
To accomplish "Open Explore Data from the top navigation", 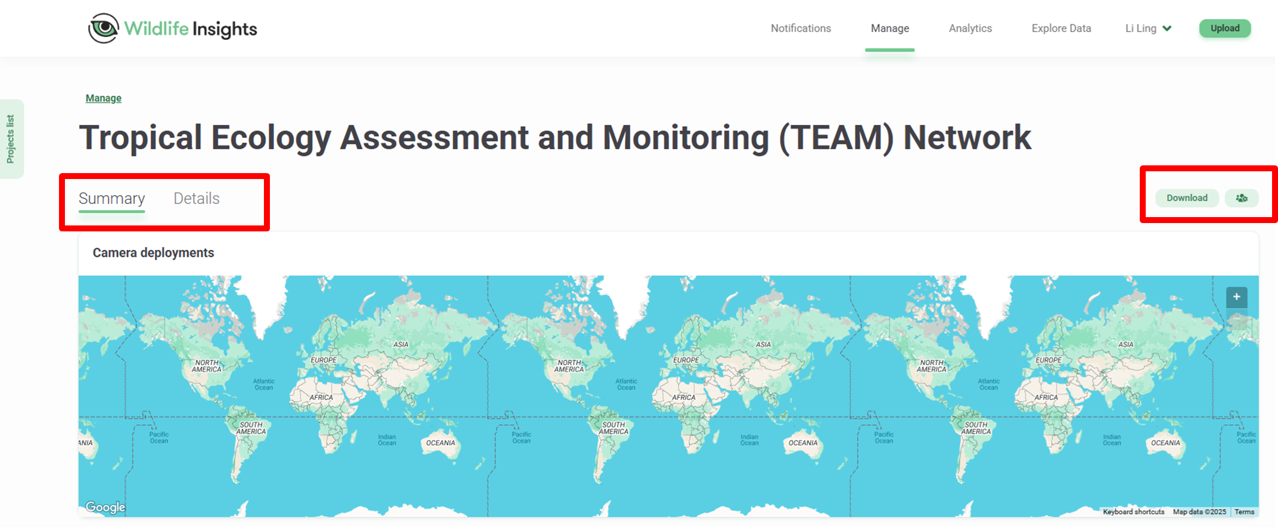I will tap(1061, 29).
